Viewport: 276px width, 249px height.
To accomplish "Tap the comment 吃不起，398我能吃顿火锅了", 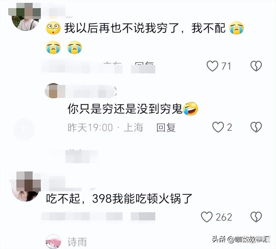I will (x=119, y=199).
